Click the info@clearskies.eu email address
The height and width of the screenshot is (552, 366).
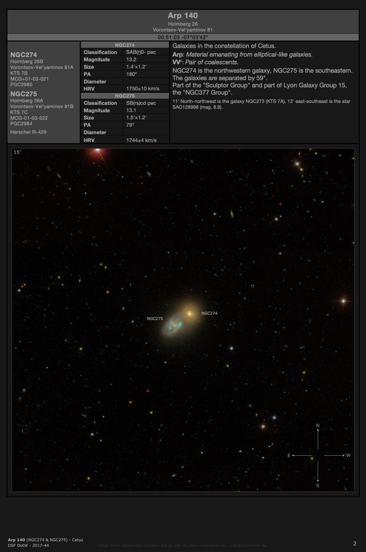(x=248, y=545)
